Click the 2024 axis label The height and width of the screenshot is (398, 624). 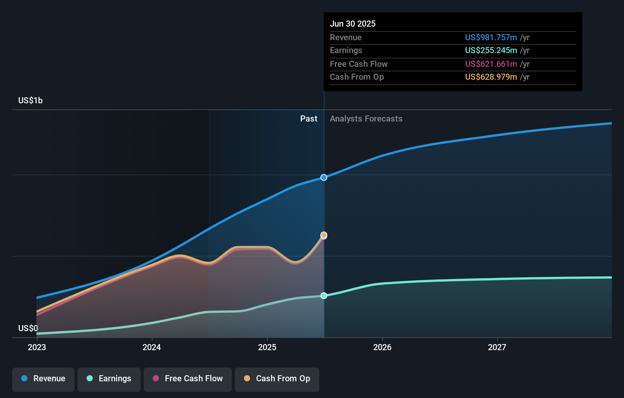point(152,347)
